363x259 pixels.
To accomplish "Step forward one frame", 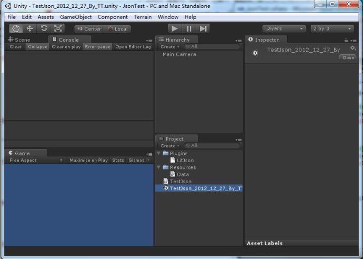I will click(x=203, y=29).
